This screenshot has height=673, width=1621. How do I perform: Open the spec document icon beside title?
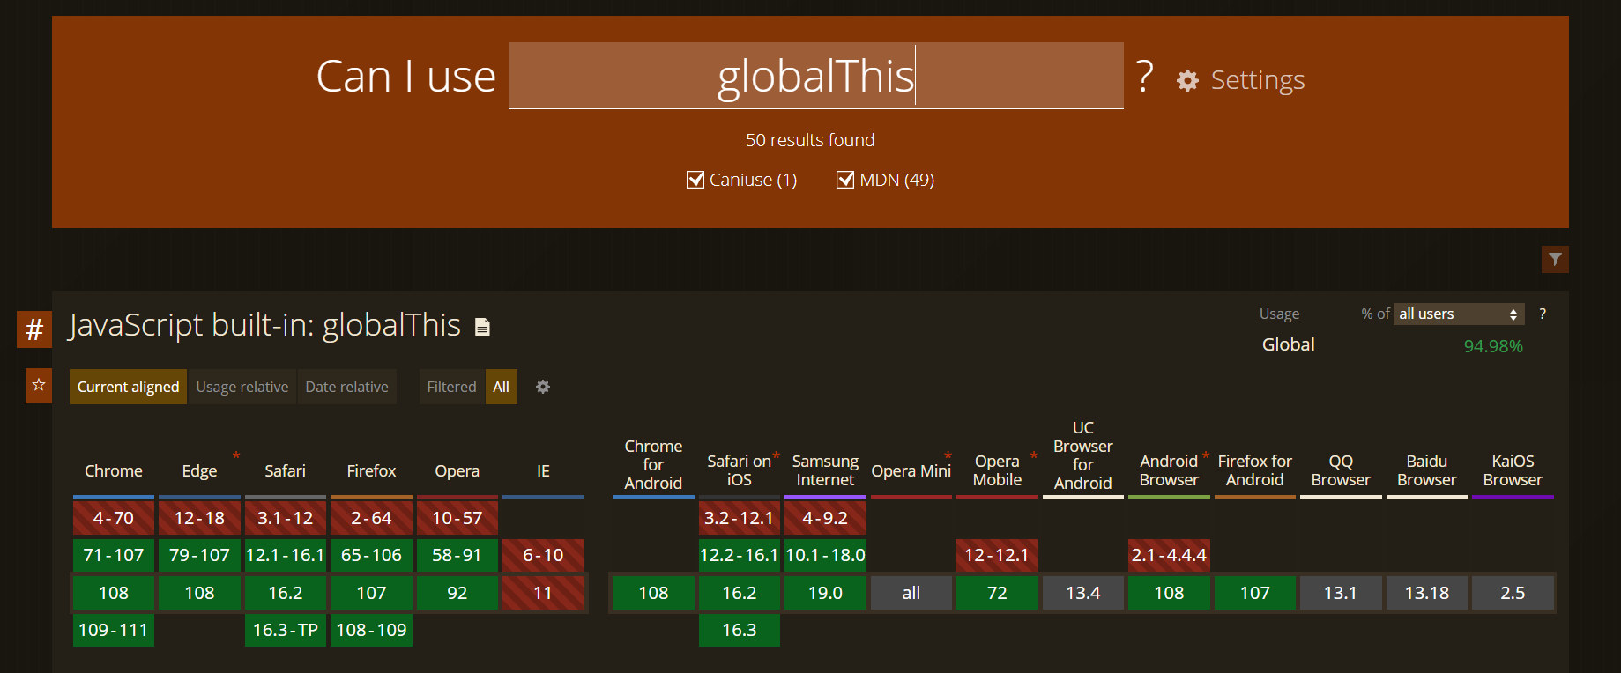click(x=482, y=327)
